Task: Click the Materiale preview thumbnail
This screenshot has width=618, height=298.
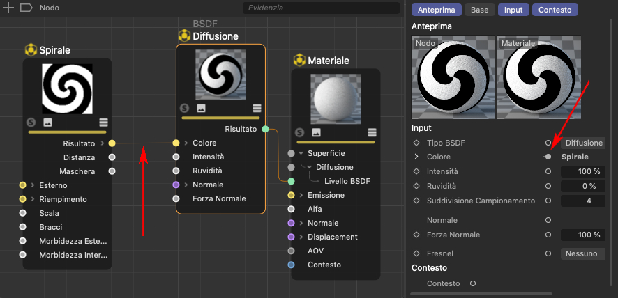Action: [539, 77]
